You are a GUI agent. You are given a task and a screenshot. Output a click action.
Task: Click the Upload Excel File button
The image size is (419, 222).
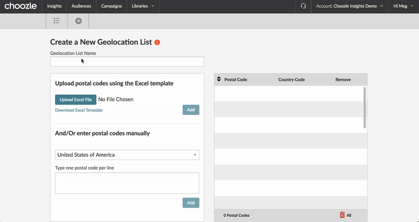coord(75,100)
